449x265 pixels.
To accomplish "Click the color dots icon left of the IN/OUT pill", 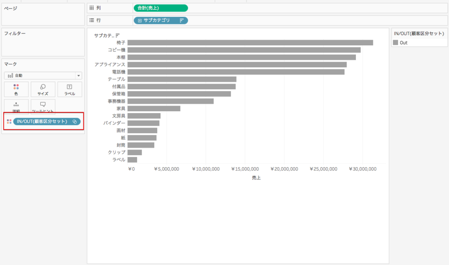I will [9, 122].
